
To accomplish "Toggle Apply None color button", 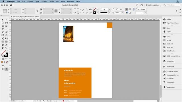I will tap(7, 62).
